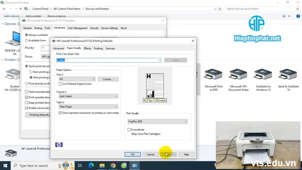Click Cancel in Printing Defaults dialog
This screenshot has height=170, width=302.
(150, 154)
